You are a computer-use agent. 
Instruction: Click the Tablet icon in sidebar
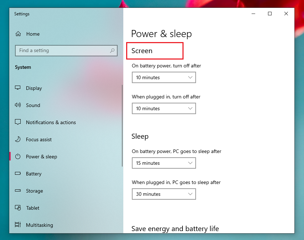[18, 208]
